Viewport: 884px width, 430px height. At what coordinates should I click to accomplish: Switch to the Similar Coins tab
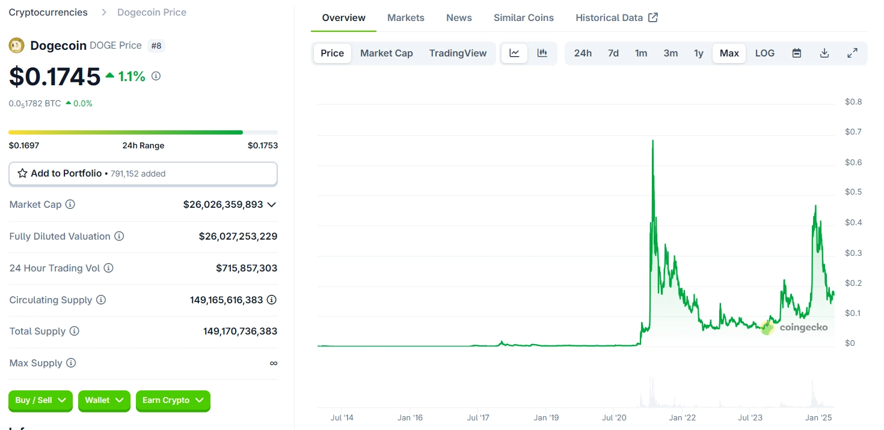[524, 17]
